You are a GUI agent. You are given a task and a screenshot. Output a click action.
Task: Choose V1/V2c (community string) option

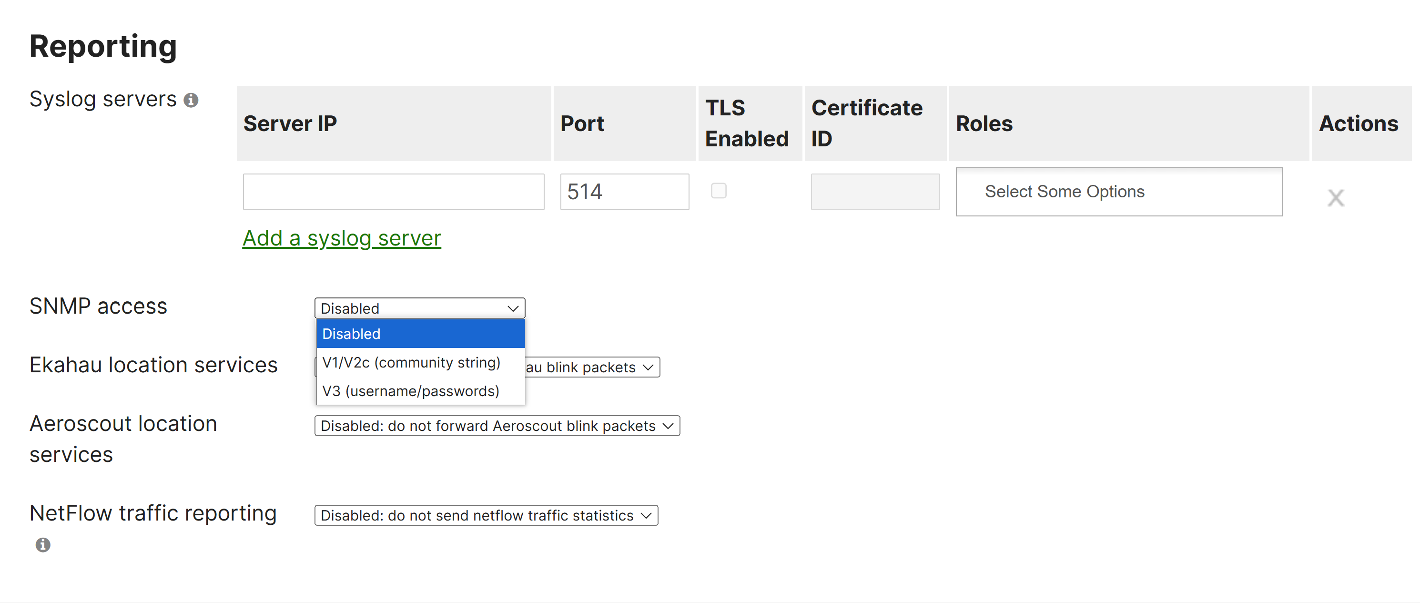pyautogui.click(x=421, y=363)
